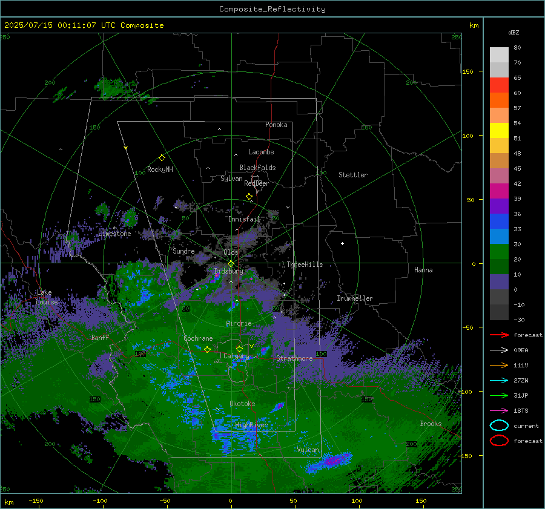Click the ThreeHills town label
Viewport: 545px width, 509px height.
(305, 264)
